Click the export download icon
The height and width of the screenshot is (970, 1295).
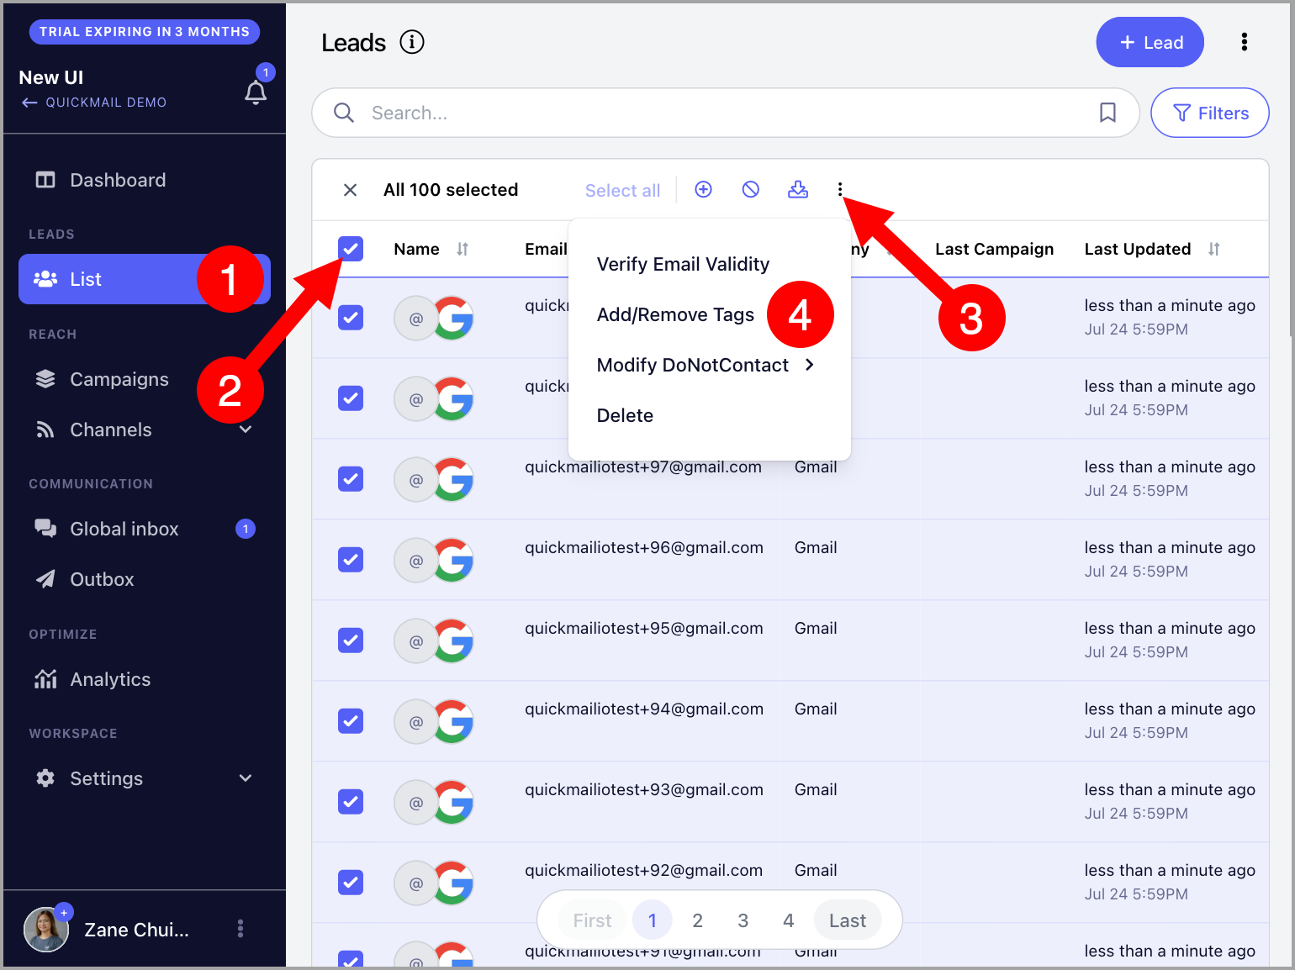click(798, 189)
